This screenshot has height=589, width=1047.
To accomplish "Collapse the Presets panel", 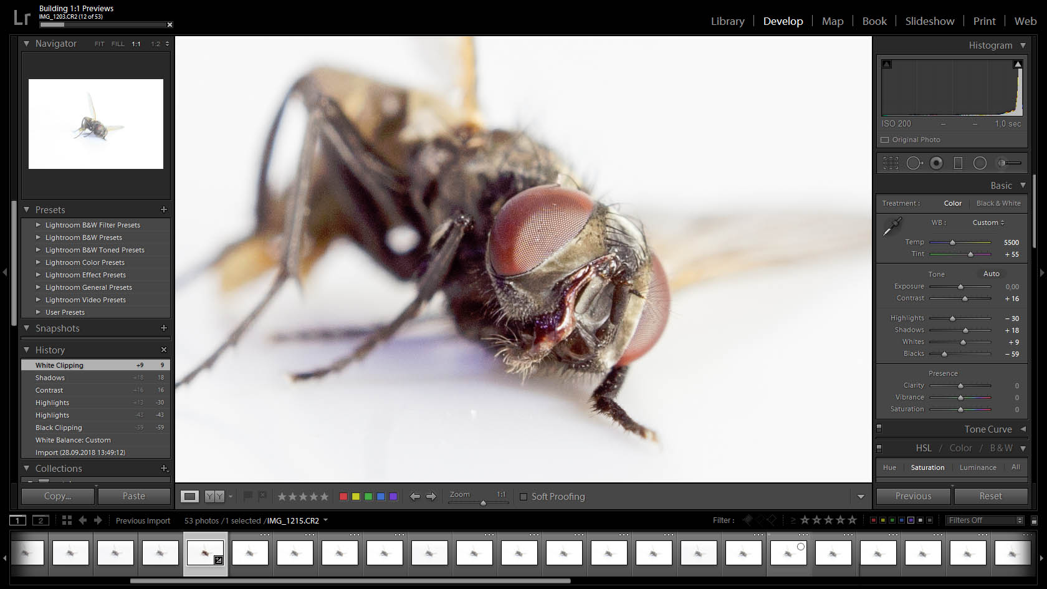I will 26,209.
